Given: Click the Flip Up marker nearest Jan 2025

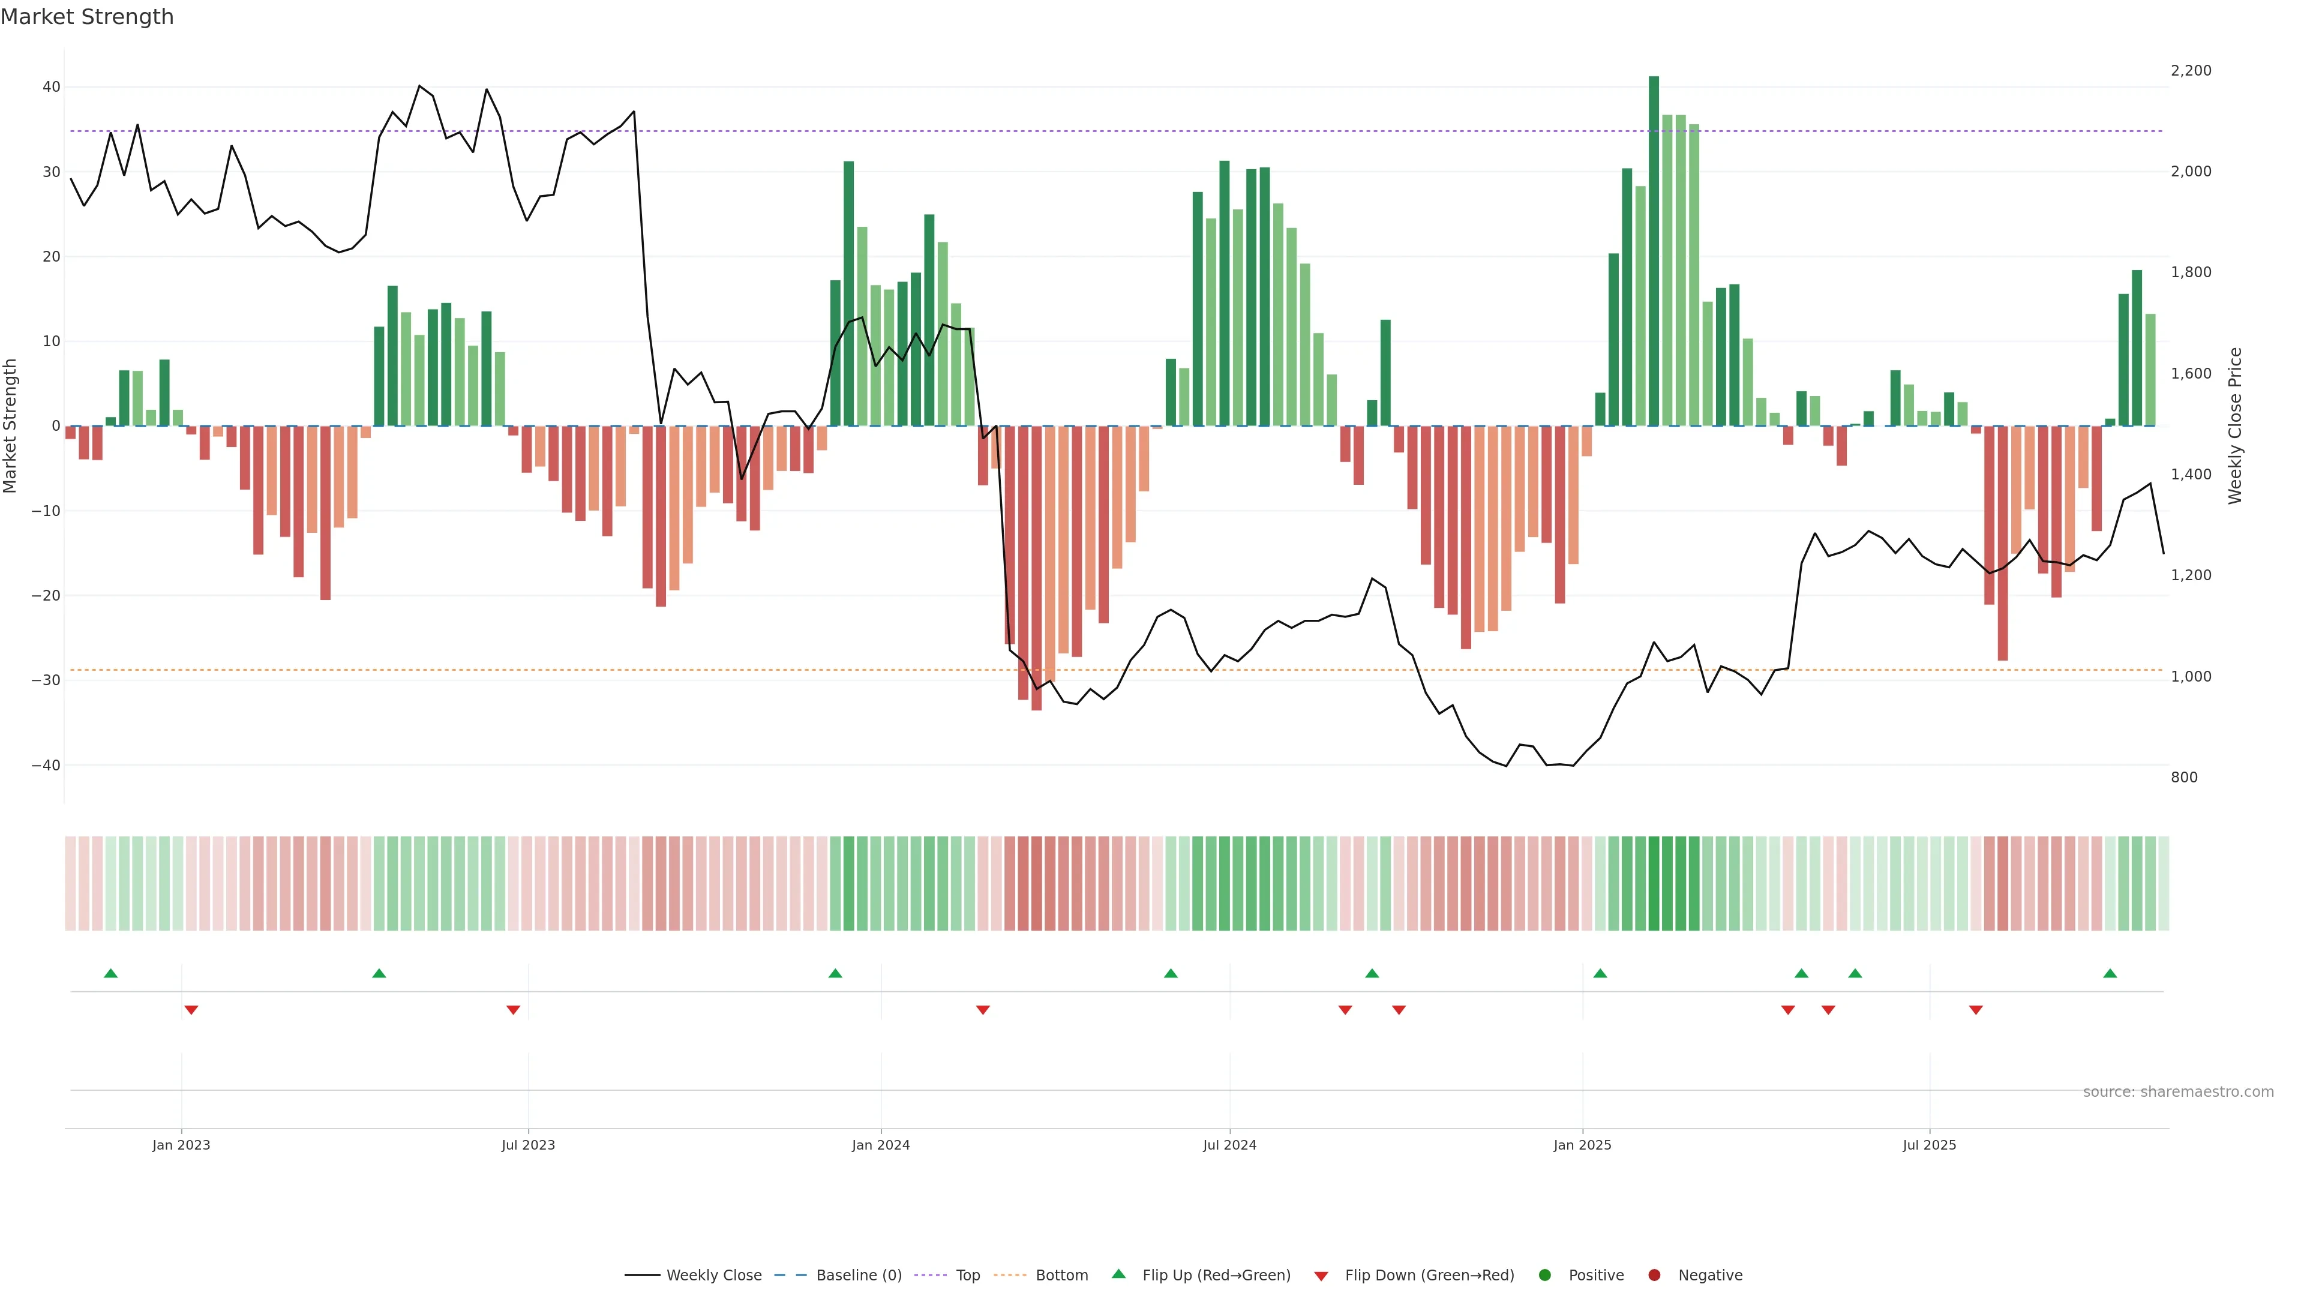Looking at the screenshot, I should (x=1600, y=973).
